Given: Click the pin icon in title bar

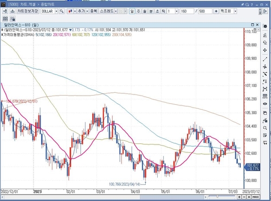Looking at the screenshot, I should (242, 4).
